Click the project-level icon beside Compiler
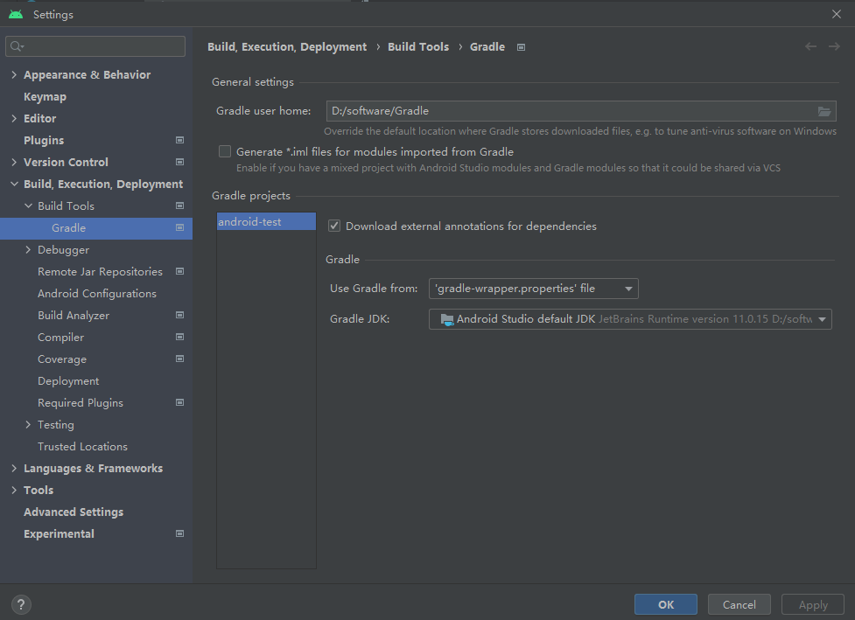This screenshot has height=620, width=855. (x=179, y=337)
